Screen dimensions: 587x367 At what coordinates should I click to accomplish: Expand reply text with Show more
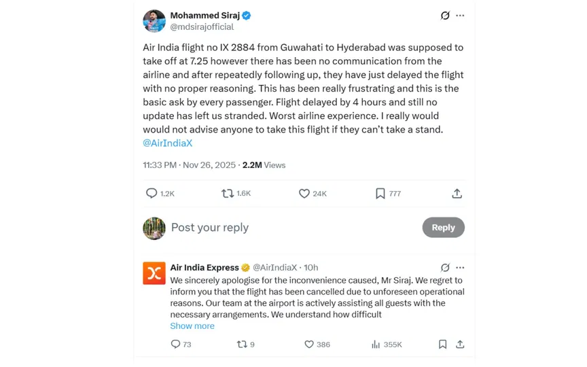192,326
